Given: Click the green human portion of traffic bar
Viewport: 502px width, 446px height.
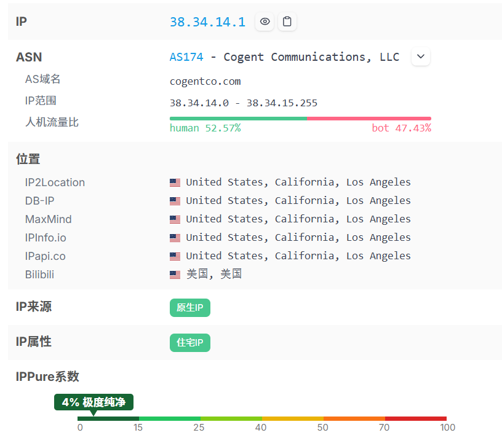Looking at the screenshot, I should [238, 119].
